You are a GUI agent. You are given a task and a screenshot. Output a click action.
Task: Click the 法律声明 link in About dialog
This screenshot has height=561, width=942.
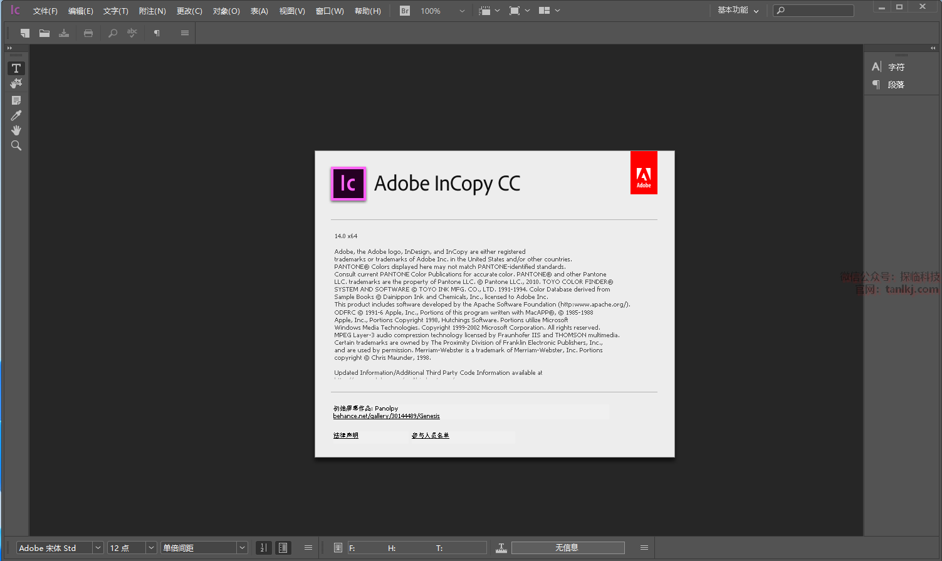(x=346, y=436)
